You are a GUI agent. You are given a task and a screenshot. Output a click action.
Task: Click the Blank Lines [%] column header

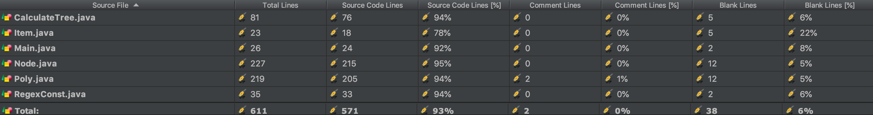[830, 5]
